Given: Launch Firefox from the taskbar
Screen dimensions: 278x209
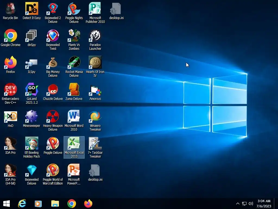Looking at the screenshot, I should pos(88,204).
